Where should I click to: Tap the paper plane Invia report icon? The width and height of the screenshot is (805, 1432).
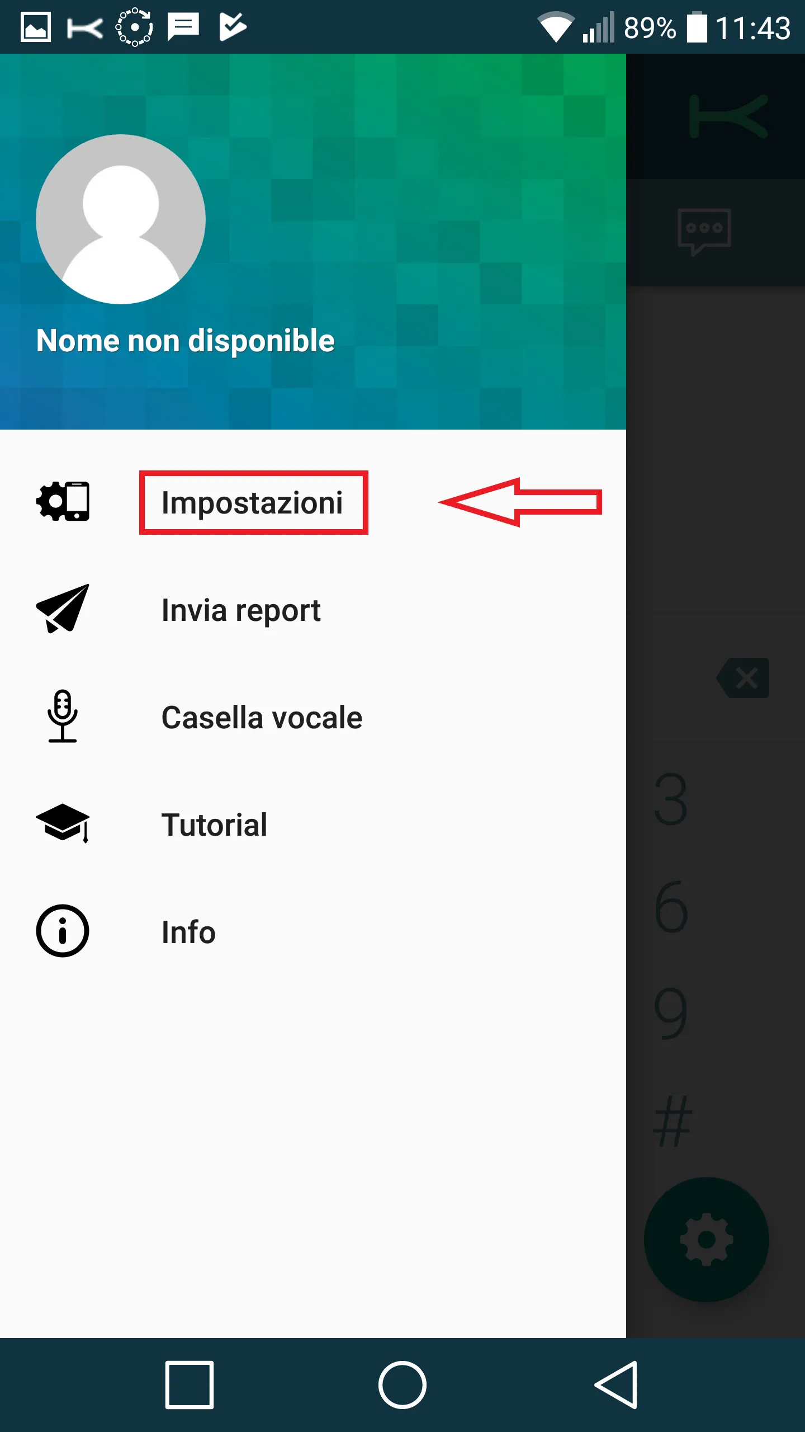tap(63, 609)
